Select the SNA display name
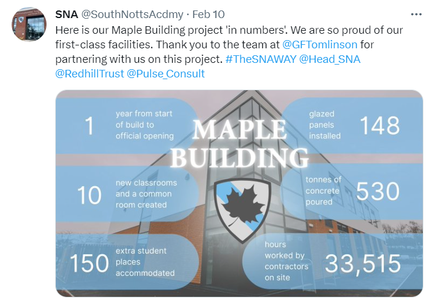The height and width of the screenshot is (305, 435). click(66, 15)
